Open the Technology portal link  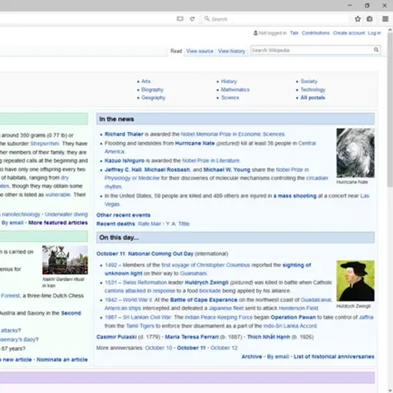pyautogui.click(x=313, y=90)
